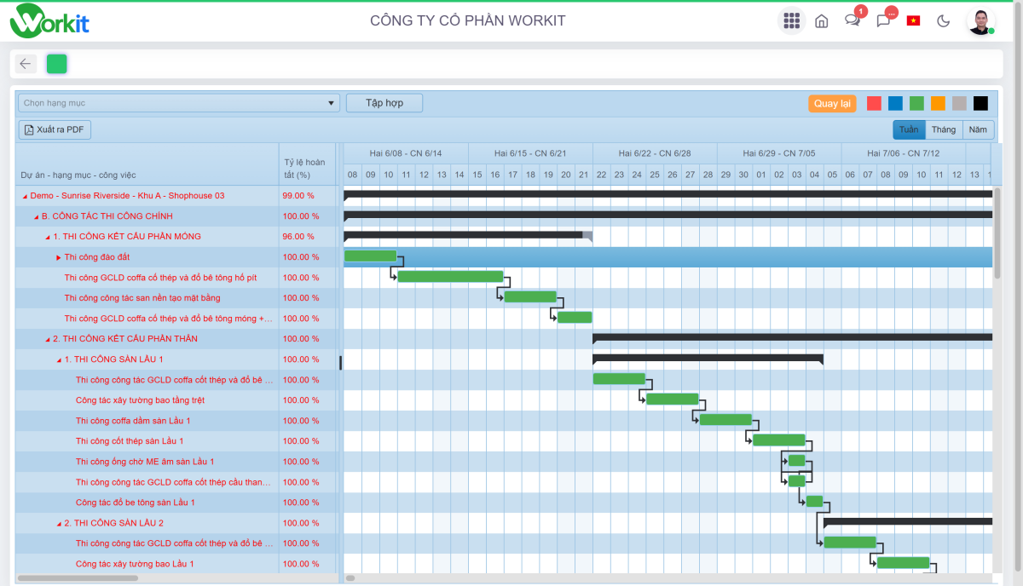The height and width of the screenshot is (586, 1023).
Task: Collapse '2. THI CÔNG SÀN LẦU 2' section
Action: click(x=59, y=523)
